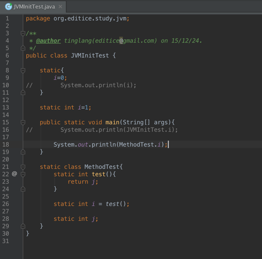Click the main method name on line 15

pos(112,122)
